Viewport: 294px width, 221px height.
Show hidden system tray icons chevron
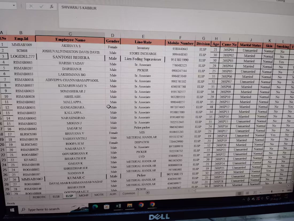(243, 199)
